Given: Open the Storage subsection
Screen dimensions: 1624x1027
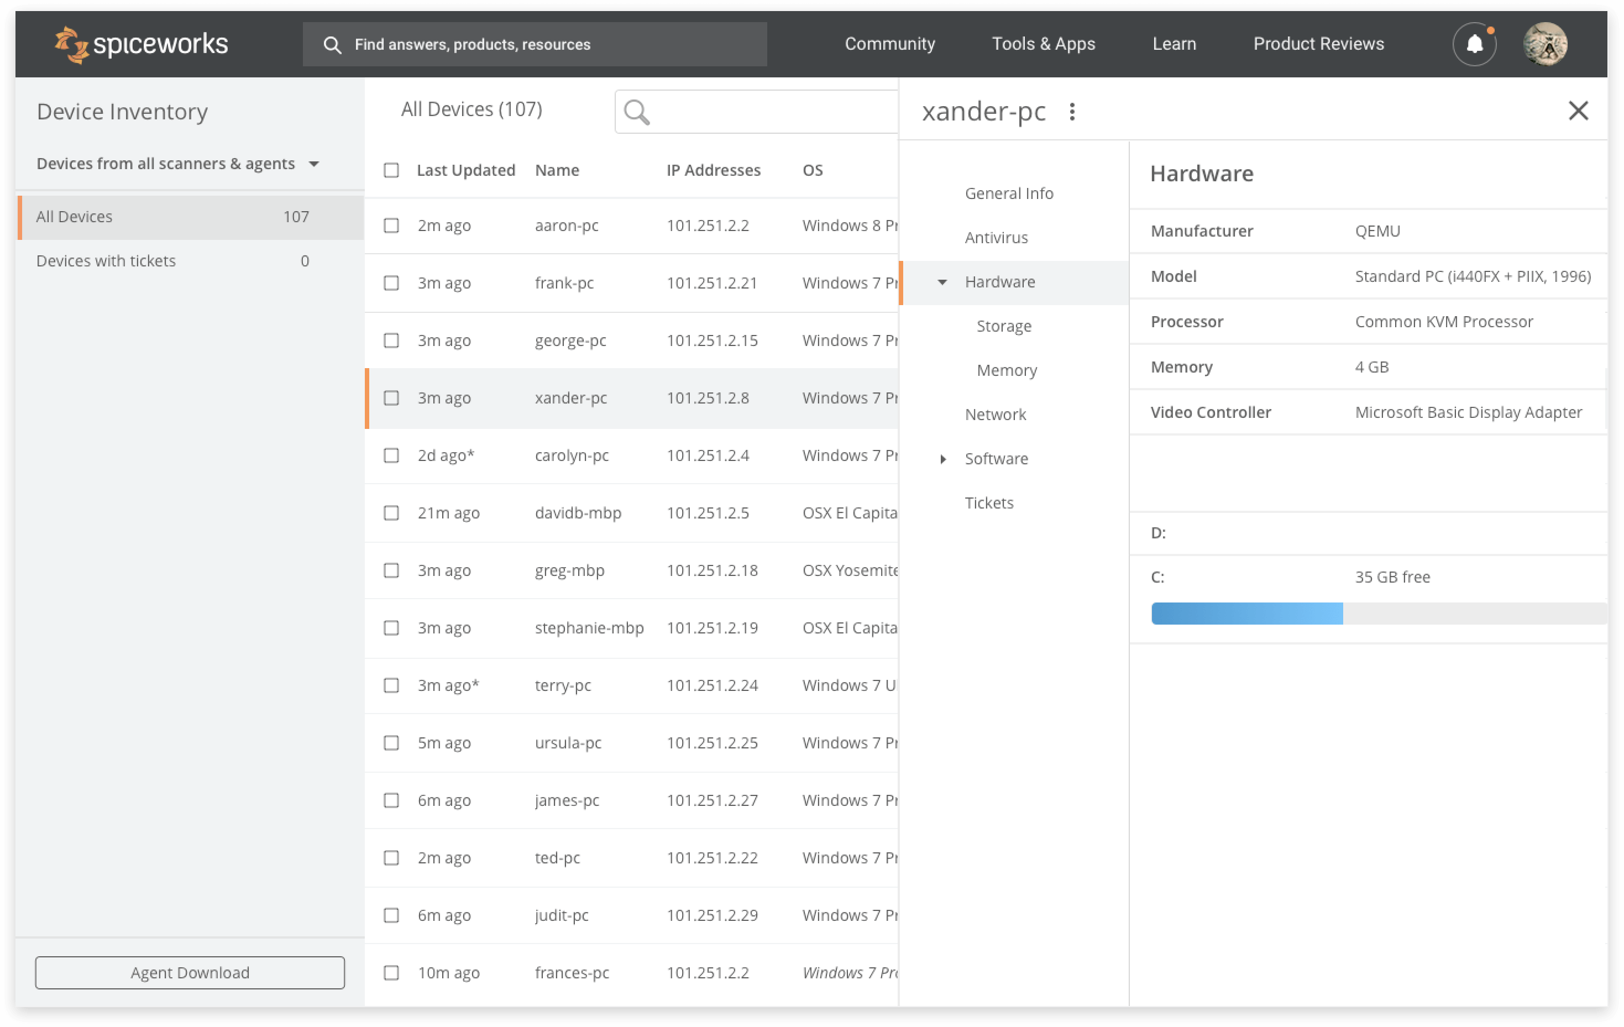Looking at the screenshot, I should (1004, 326).
